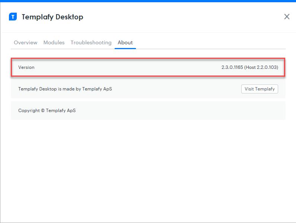Click 'Copyright © Templafy ApS' text
This screenshot has height=223, width=296.
47,111
